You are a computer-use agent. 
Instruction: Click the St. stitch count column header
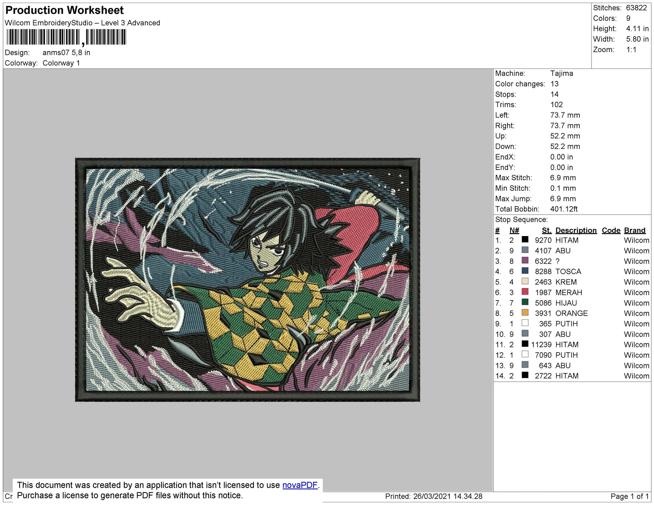pos(546,230)
